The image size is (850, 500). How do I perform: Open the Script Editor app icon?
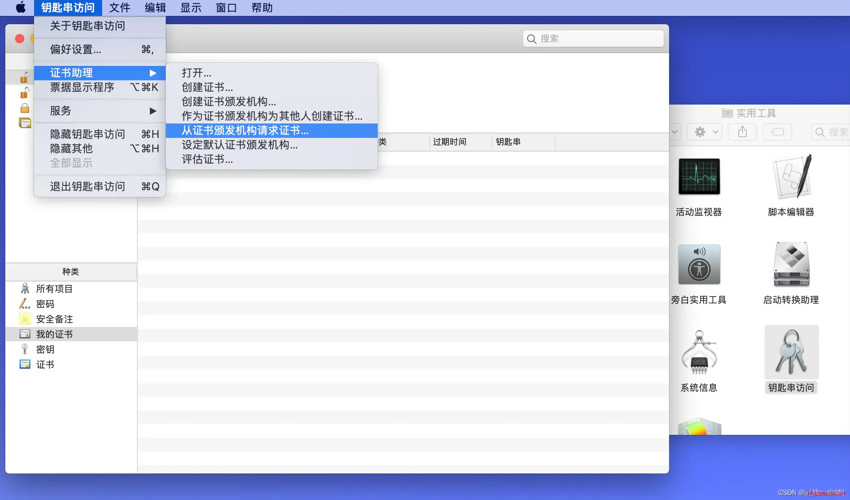point(791,177)
